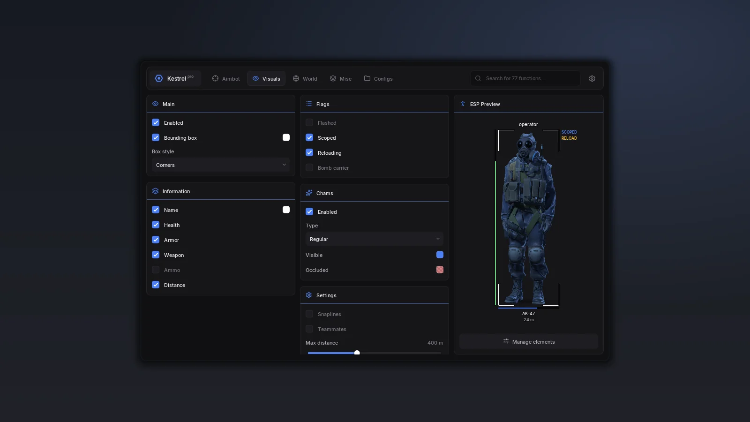Screen dimensions: 750x422
Task: Click the Flags panel list icon
Action: [309, 104]
